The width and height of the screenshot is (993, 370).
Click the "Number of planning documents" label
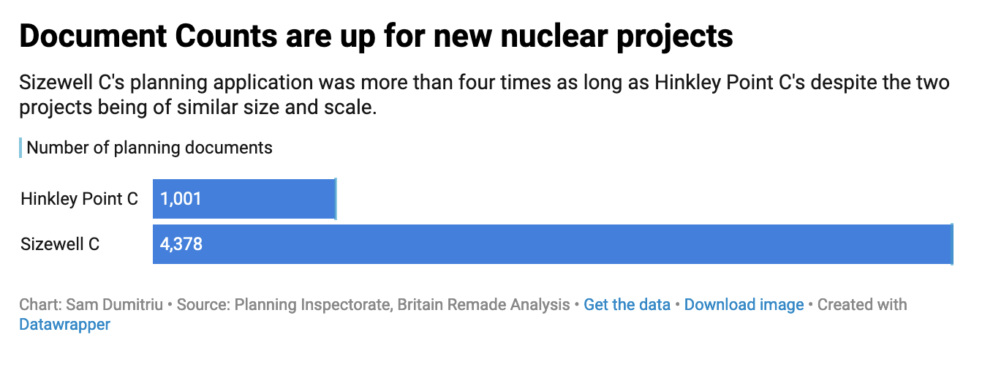pos(149,148)
